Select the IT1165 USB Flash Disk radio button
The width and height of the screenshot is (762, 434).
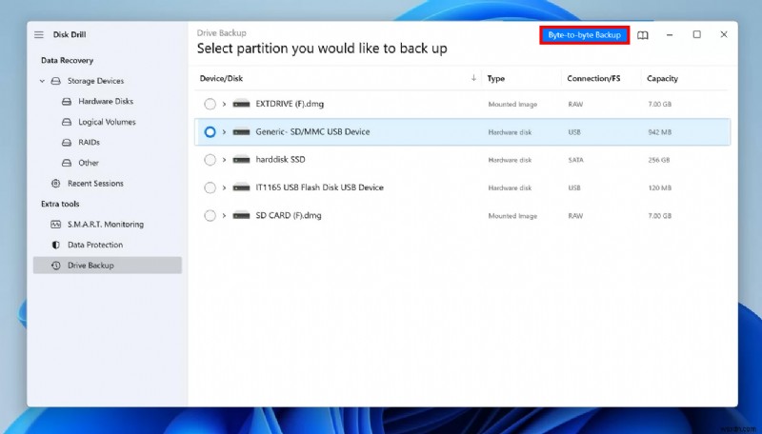tap(210, 187)
